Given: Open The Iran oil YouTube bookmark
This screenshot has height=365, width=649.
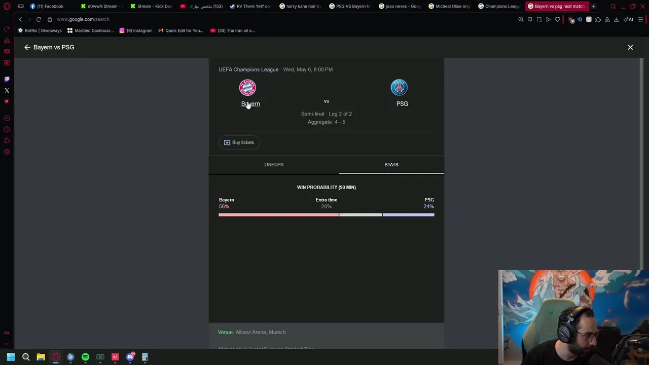Looking at the screenshot, I should pos(232,30).
